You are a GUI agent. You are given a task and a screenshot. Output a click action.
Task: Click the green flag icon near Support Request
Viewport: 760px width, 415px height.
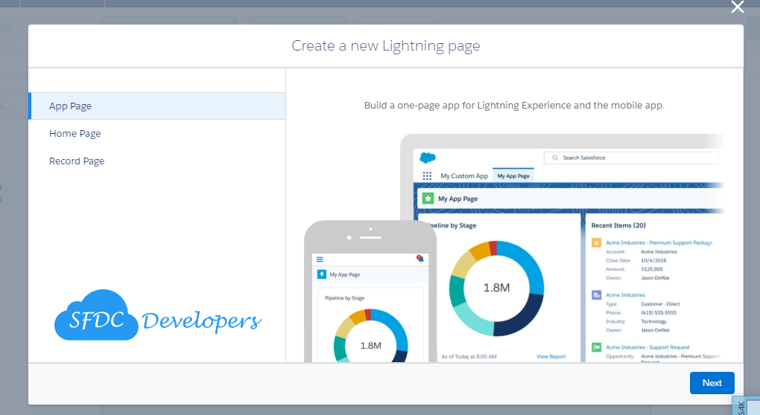[596, 347]
